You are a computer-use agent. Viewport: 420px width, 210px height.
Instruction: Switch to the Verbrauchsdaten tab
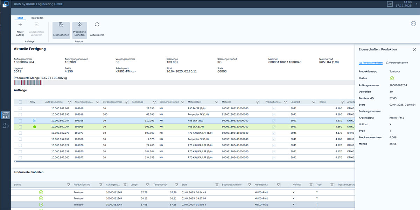pos(397,63)
